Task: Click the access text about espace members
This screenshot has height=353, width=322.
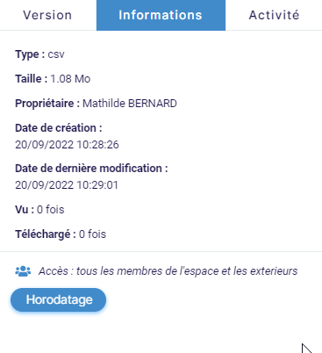Action: [168, 271]
